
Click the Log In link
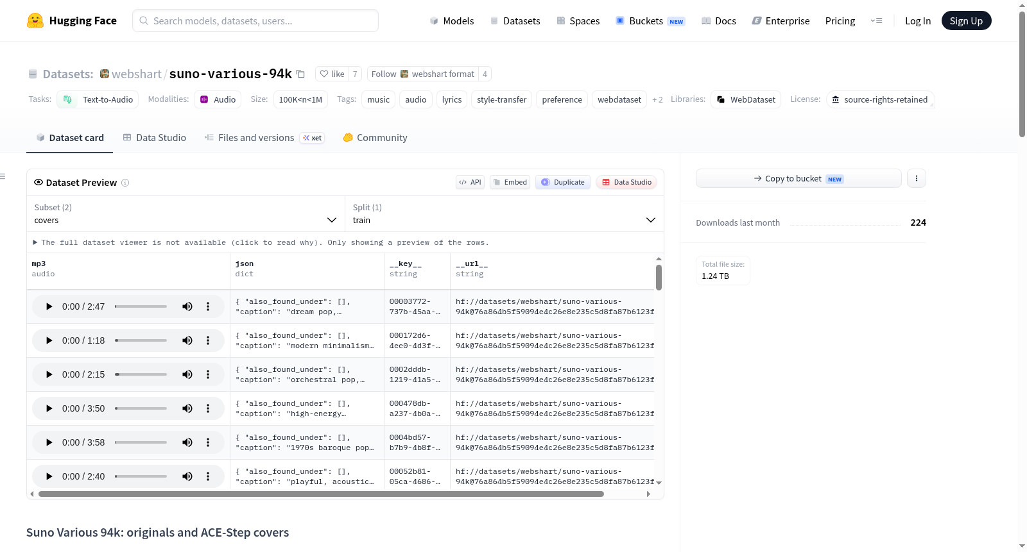tap(918, 21)
